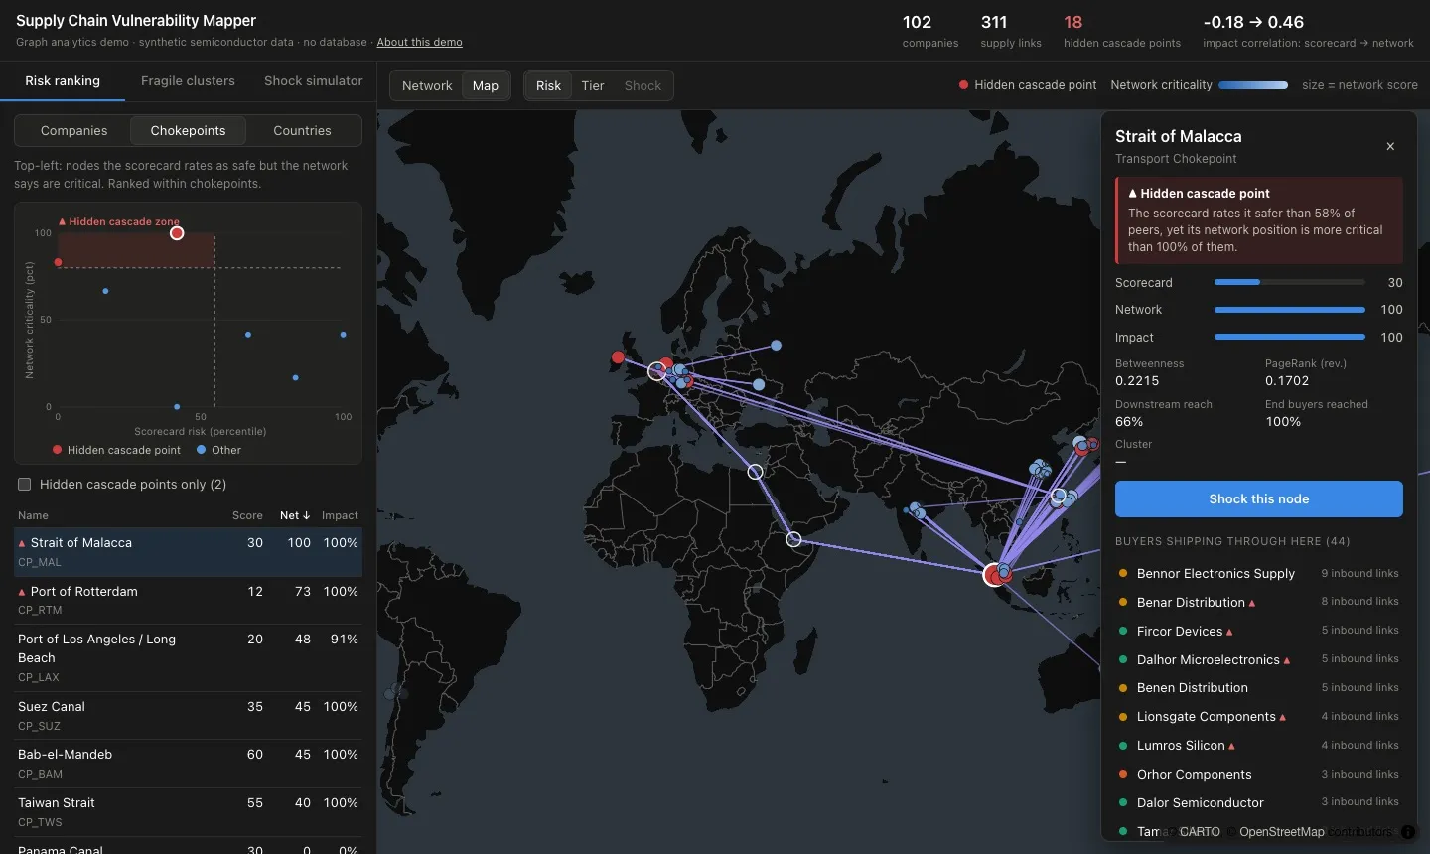Click the Shock this node button
1430x854 pixels.
(x=1258, y=499)
